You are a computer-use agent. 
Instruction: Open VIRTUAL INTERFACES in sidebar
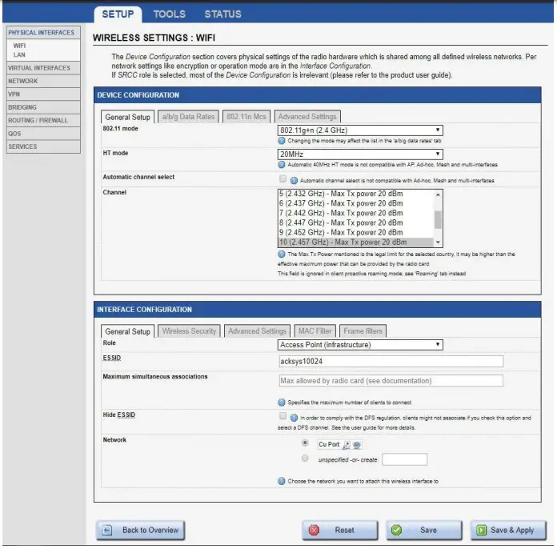point(43,68)
